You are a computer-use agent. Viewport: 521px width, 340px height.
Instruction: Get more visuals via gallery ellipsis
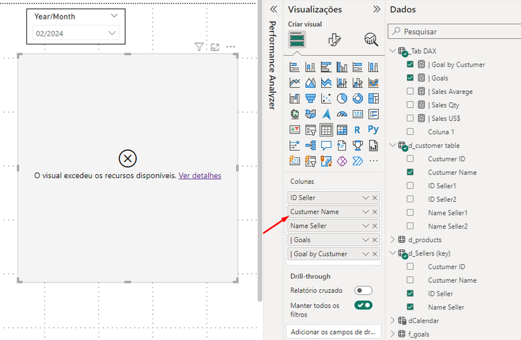tap(374, 161)
